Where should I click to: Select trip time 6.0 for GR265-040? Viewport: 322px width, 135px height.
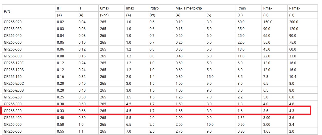209,36
